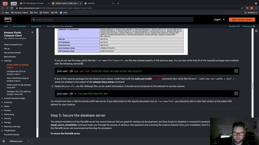Viewport: 259px width, 145px height.
Task: Click the phpinfo screenshot image
Action: (x=121, y=41)
